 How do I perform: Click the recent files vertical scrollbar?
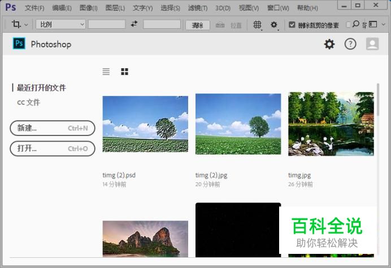point(378,100)
